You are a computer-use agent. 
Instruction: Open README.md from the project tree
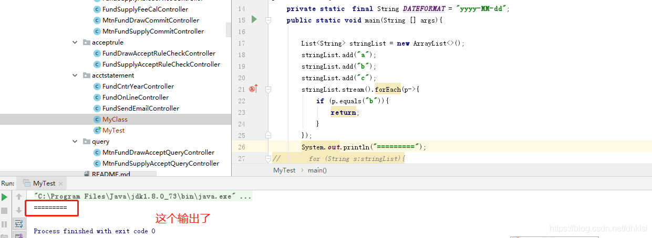coord(110,174)
